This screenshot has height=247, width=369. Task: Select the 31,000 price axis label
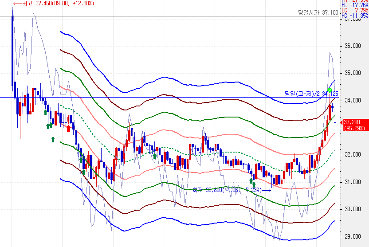(353, 182)
